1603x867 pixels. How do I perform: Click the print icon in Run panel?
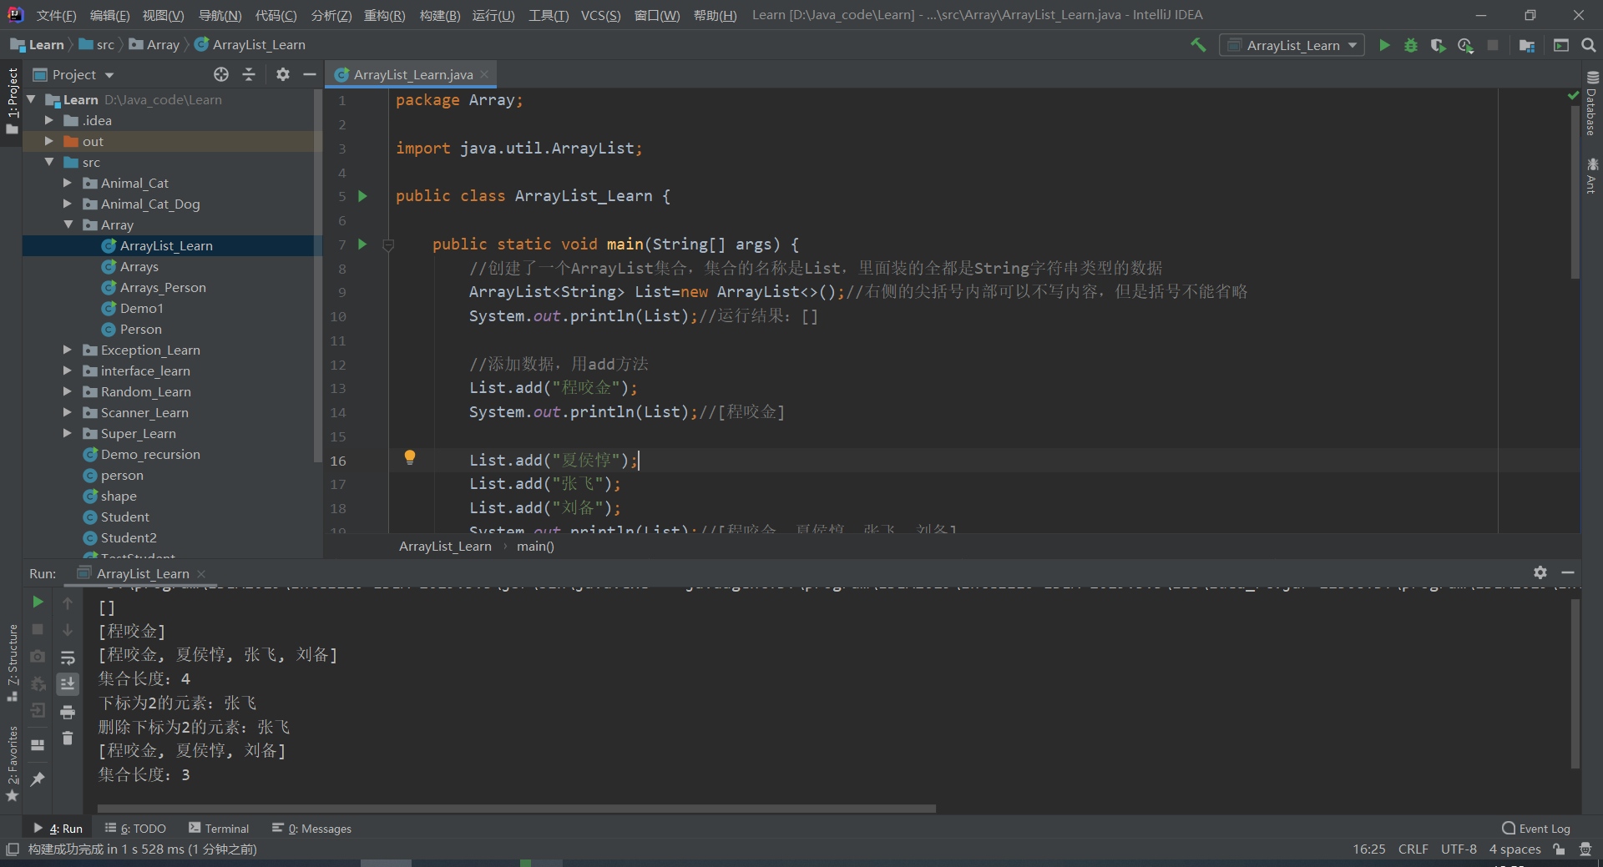68,712
